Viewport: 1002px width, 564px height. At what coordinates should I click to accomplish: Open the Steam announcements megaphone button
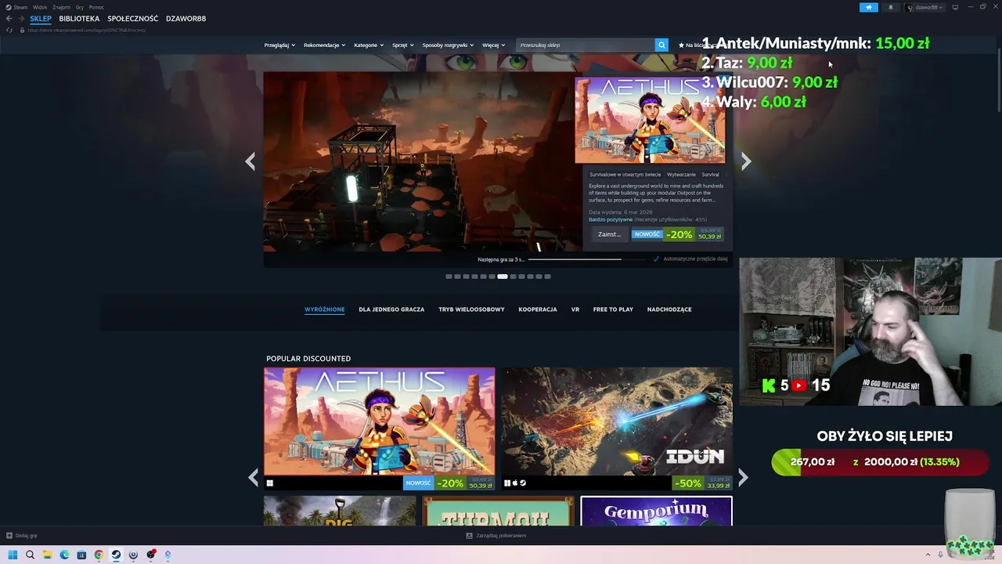click(x=869, y=7)
